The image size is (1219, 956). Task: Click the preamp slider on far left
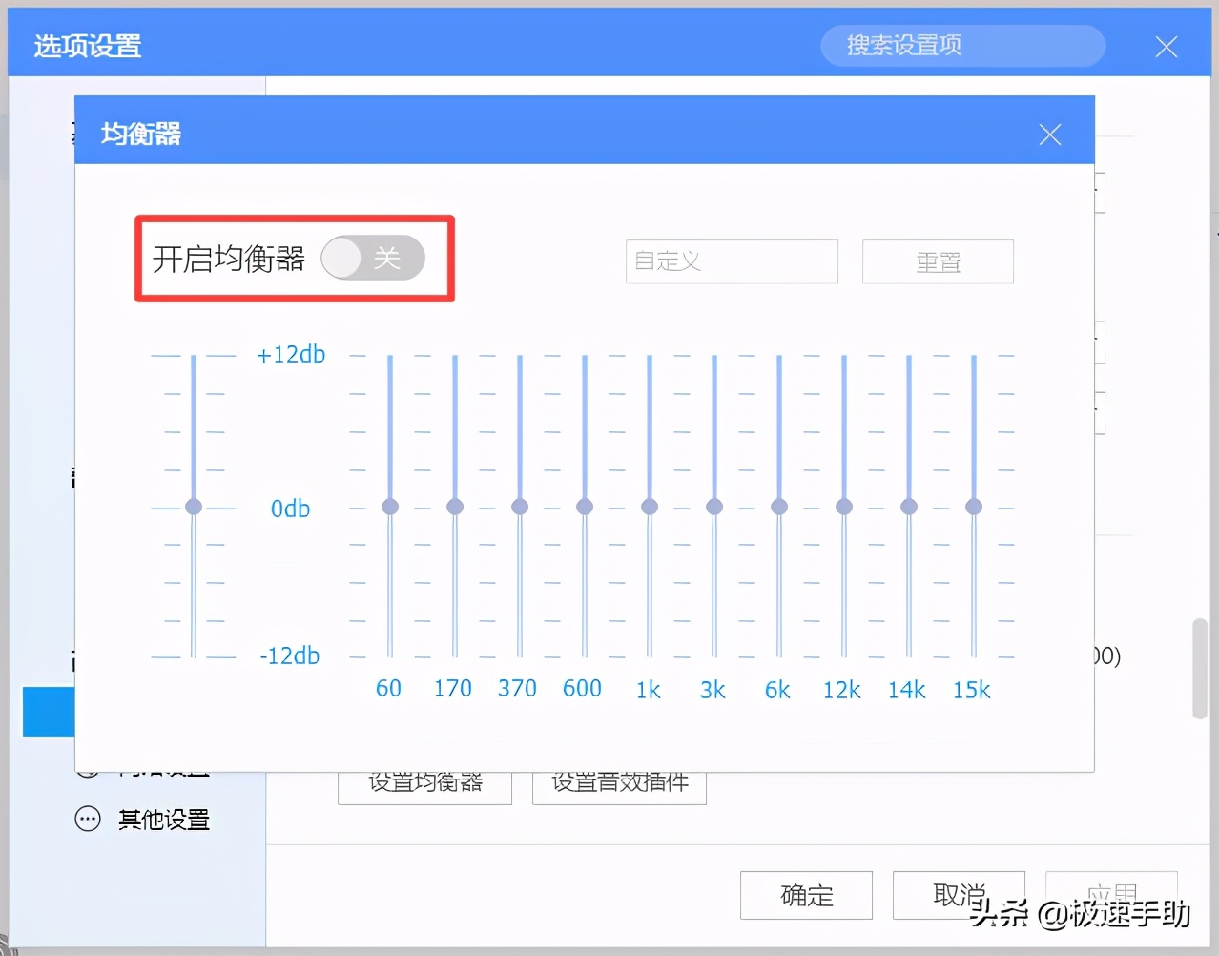(x=194, y=507)
